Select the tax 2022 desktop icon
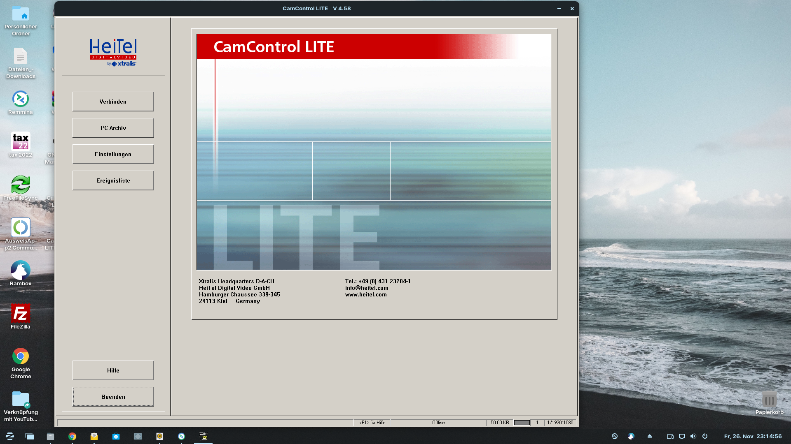The height and width of the screenshot is (444, 791). tap(21, 145)
